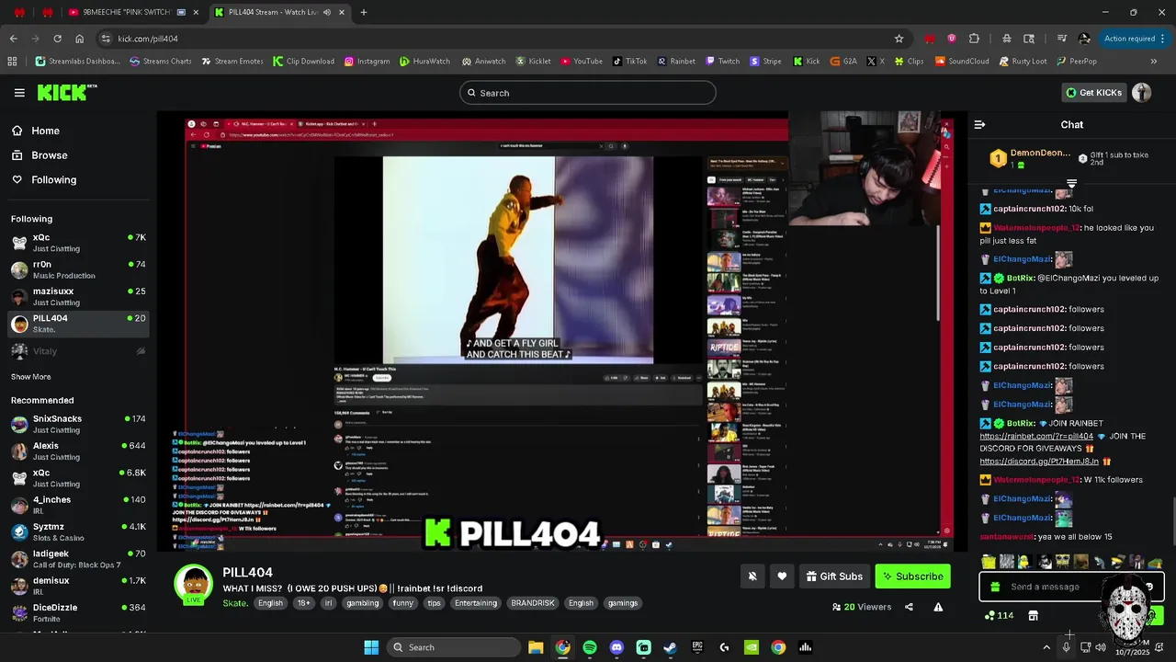The width and height of the screenshot is (1176, 662).
Task: Click the Kick logo in the header
Action: tap(67, 92)
